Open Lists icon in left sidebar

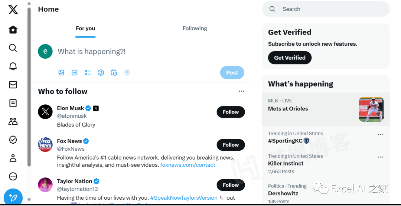pyautogui.click(x=13, y=103)
